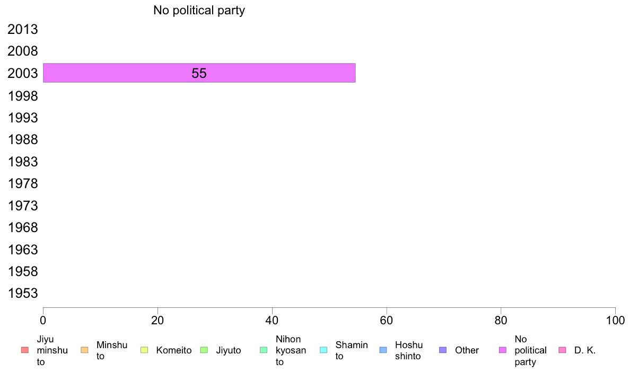
Task: Select the D. K. pink legend swatch
Action: pyautogui.click(x=563, y=350)
